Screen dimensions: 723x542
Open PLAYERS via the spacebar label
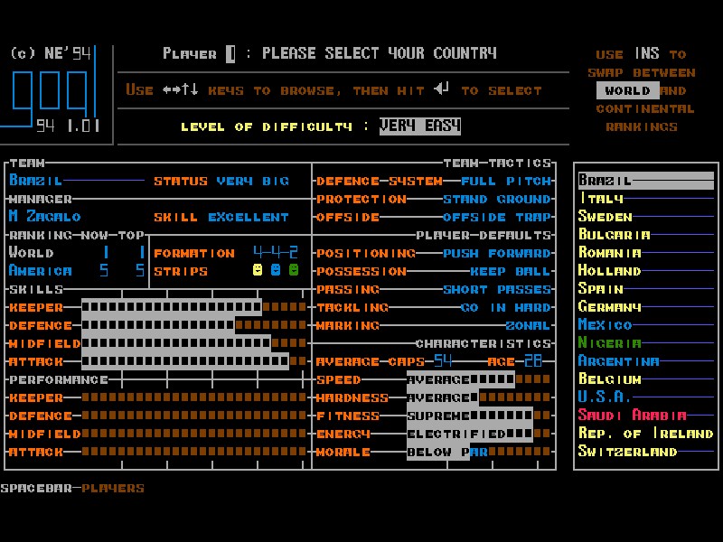(112, 488)
